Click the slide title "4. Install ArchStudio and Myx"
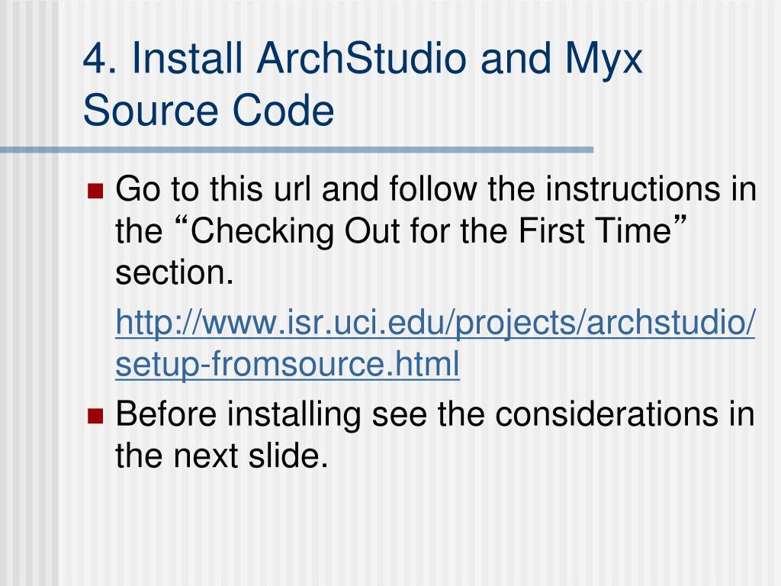Image resolution: width=781 pixels, height=586 pixels. (362, 59)
